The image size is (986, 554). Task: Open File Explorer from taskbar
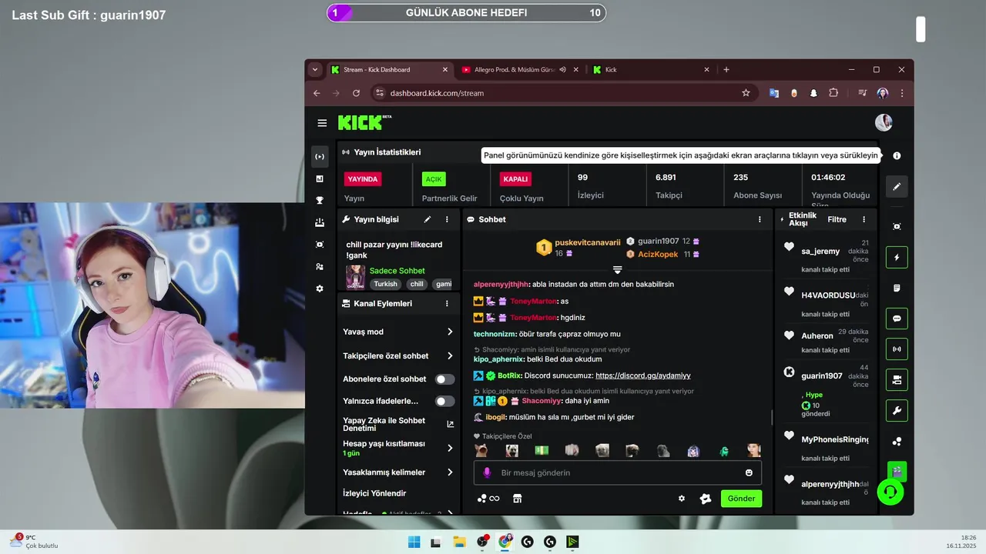[459, 542]
